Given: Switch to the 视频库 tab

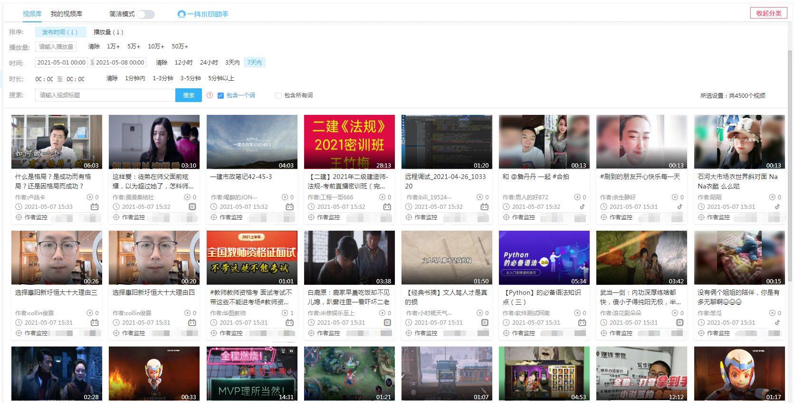Looking at the screenshot, I should 32,14.
